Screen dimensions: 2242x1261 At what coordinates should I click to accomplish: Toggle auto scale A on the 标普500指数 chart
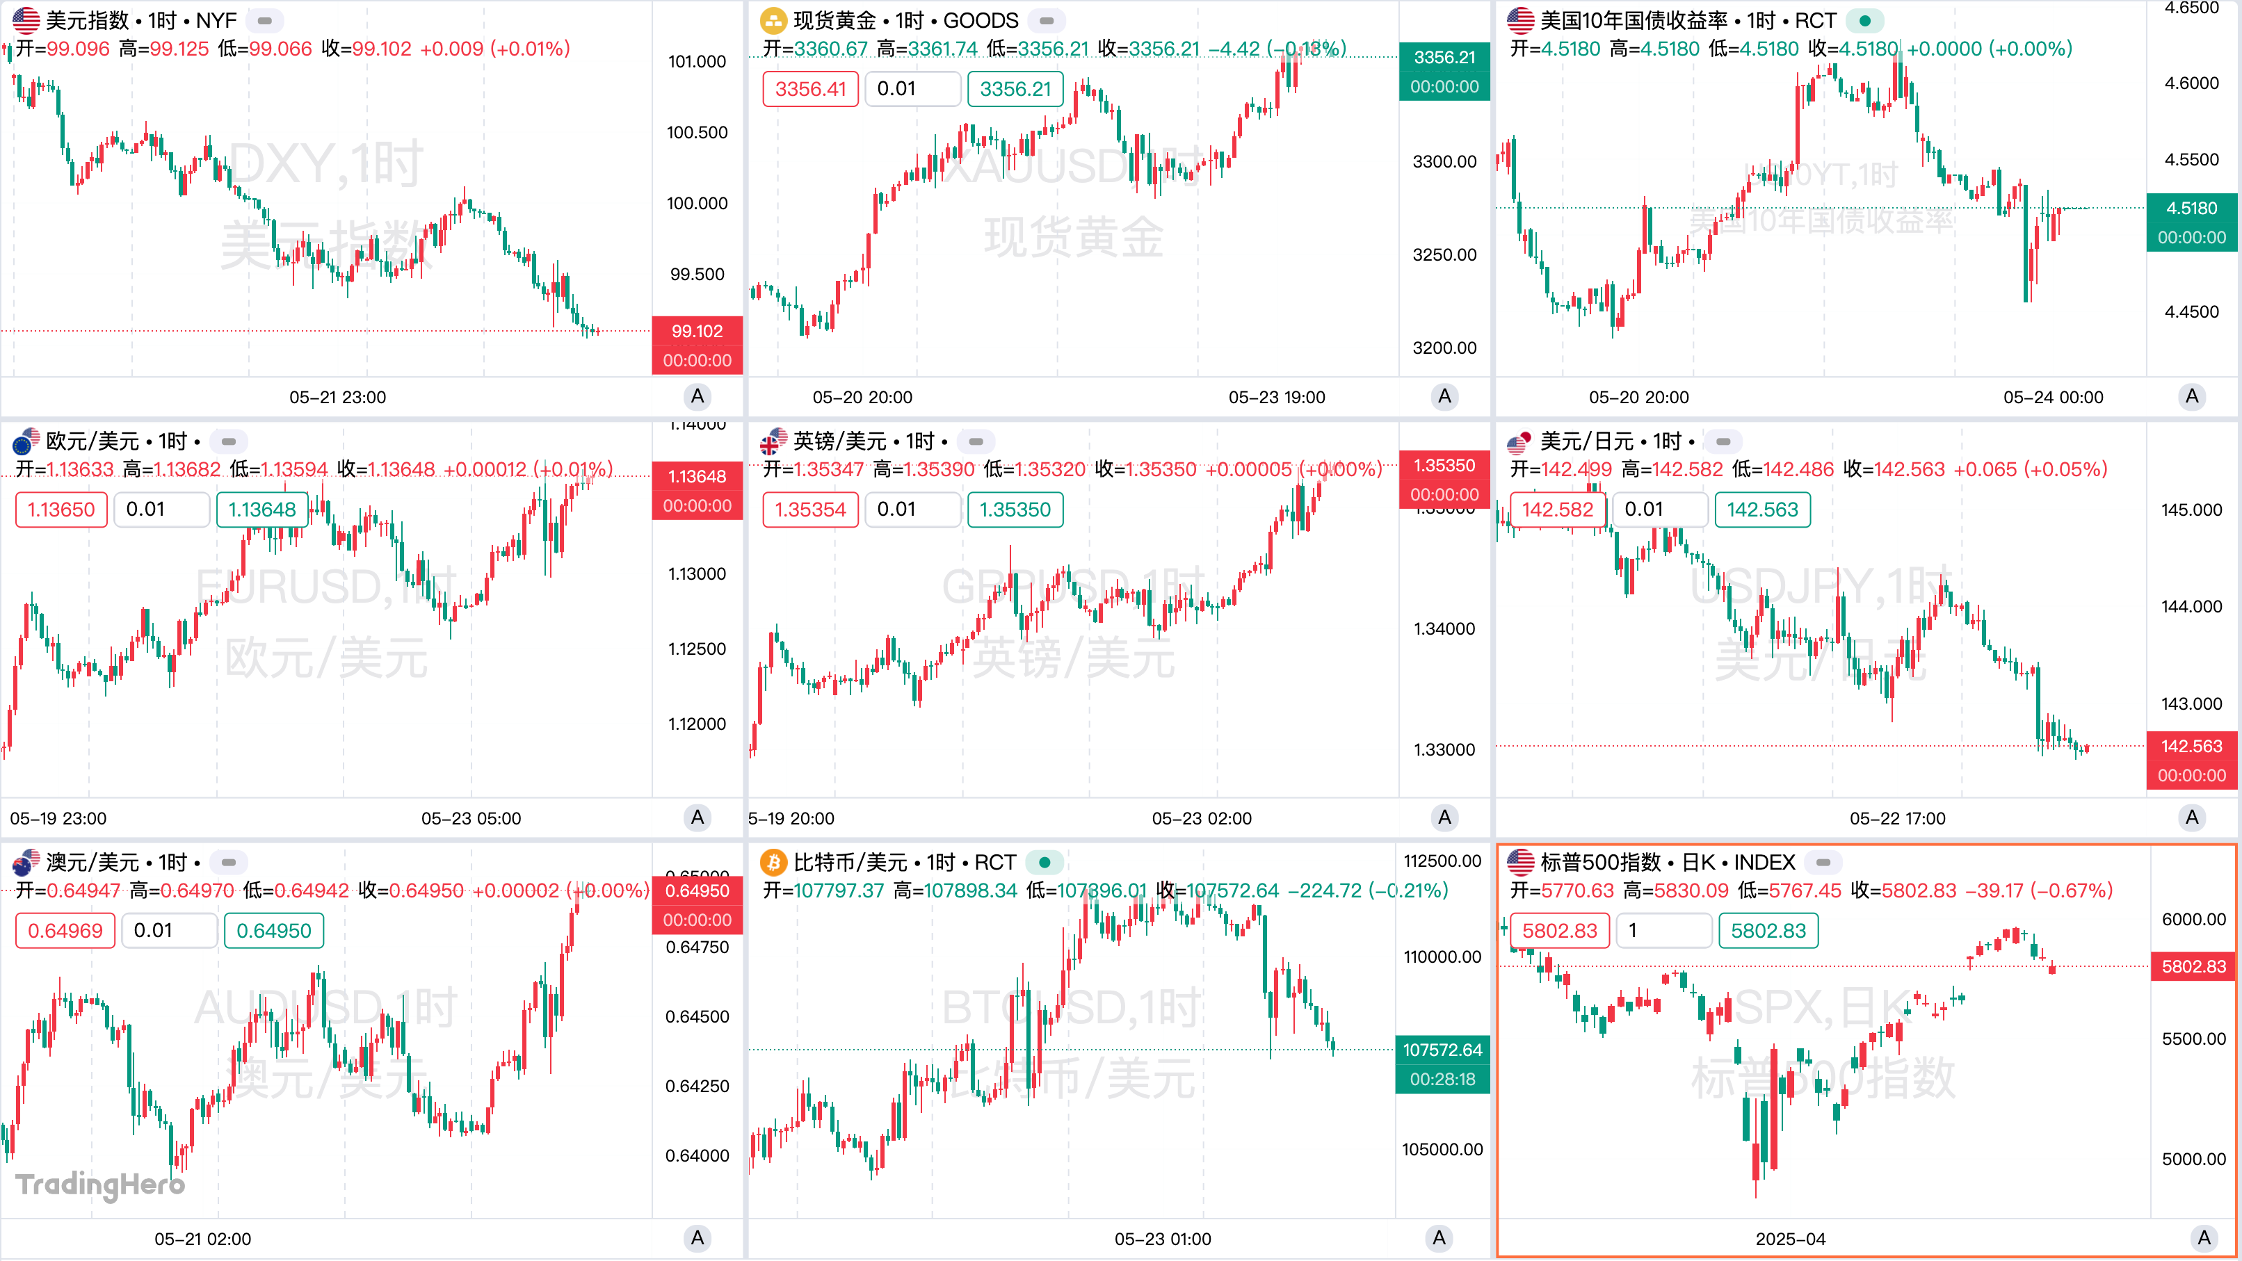tap(2204, 1238)
